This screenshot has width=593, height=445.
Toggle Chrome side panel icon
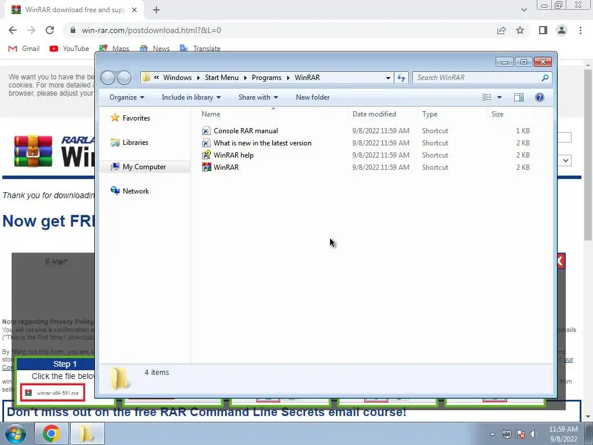543,30
